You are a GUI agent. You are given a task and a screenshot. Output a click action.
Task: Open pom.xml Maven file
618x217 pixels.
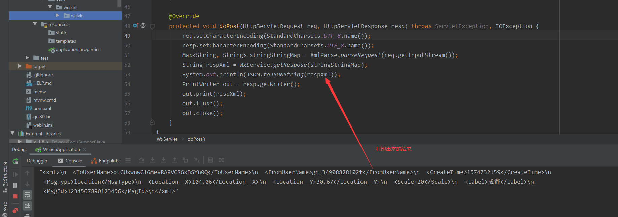tap(38, 108)
